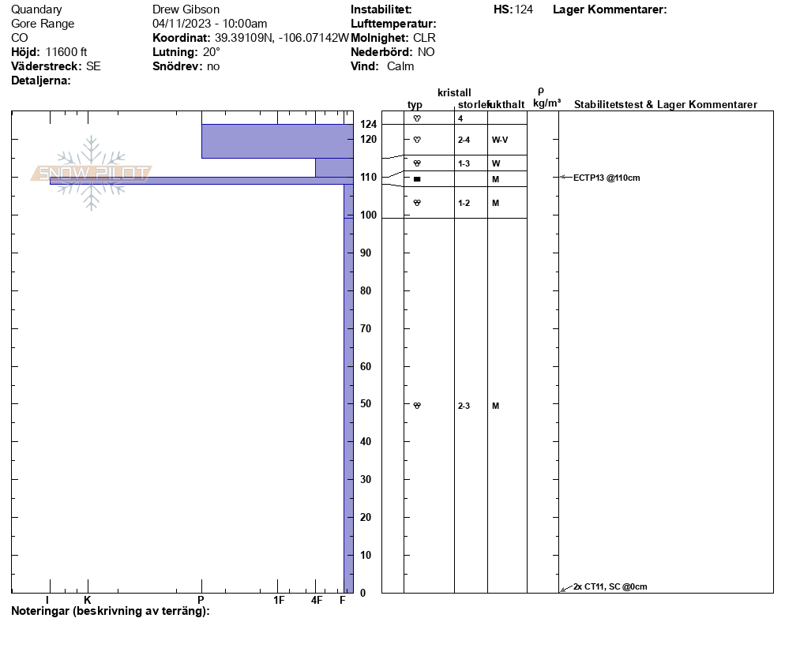This screenshot has height=663, width=785.
Task: Select the Instabilitet label
Action: pos(381,9)
